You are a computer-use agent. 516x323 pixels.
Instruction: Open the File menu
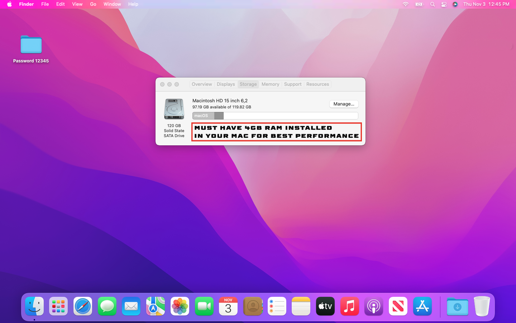[x=45, y=4]
